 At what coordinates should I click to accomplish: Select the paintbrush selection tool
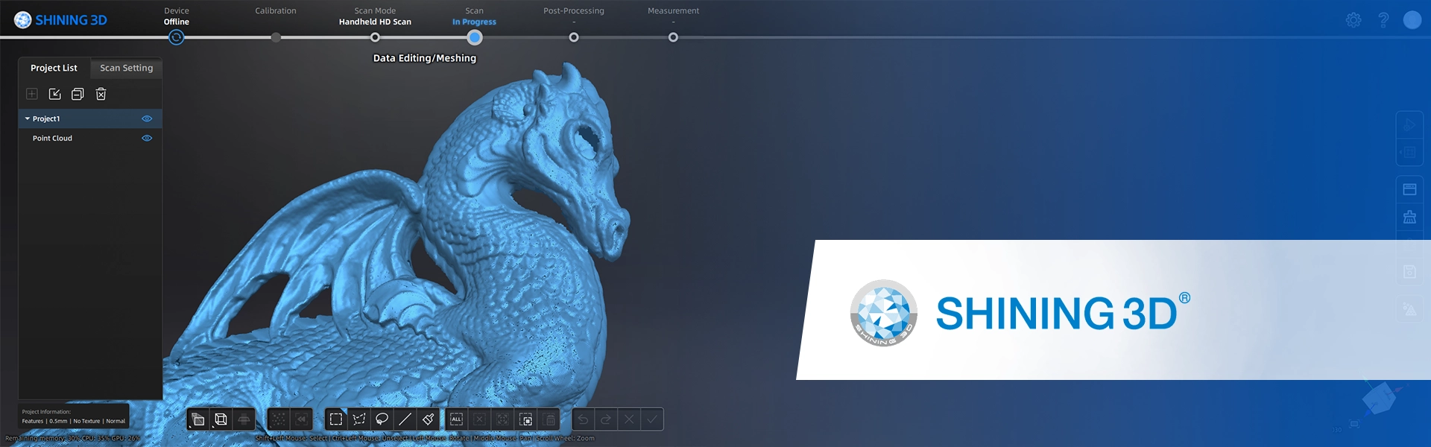[428, 419]
